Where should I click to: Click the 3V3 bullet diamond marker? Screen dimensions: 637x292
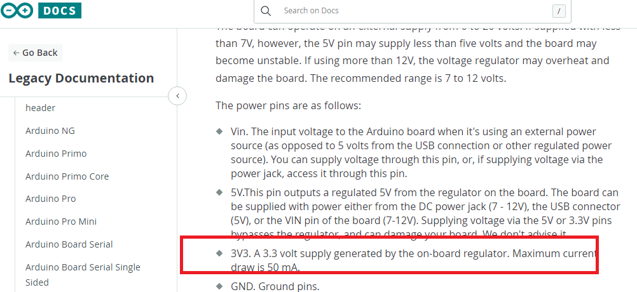pyautogui.click(x=220, y=253)
